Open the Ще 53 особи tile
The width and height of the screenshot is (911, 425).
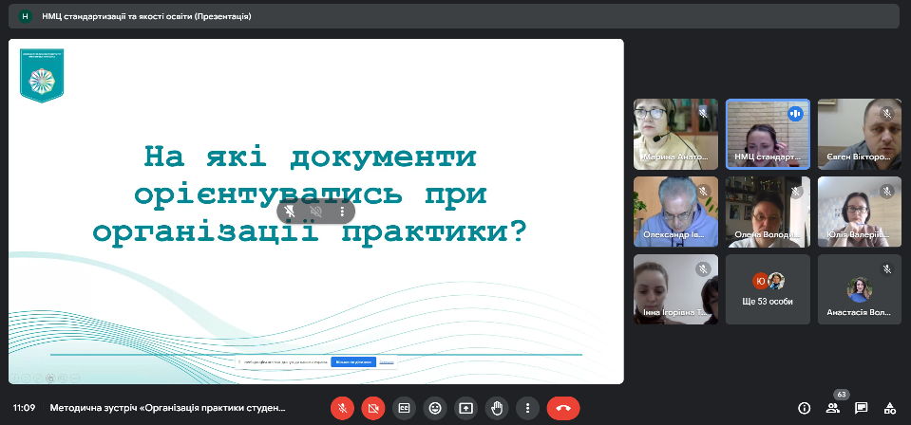pyautogui.click(x=769, y=289)
